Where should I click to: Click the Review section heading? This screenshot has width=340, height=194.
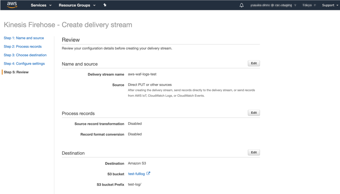click(71, 40)
